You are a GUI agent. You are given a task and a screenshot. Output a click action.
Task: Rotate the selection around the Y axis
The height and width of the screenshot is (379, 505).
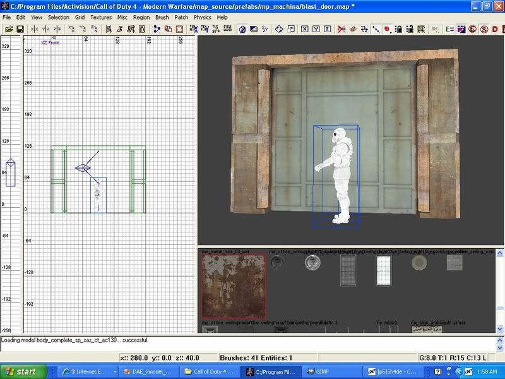pos(83,29)
